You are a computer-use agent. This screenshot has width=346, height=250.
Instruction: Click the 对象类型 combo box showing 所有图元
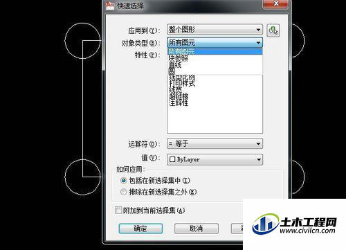[215, 42]
